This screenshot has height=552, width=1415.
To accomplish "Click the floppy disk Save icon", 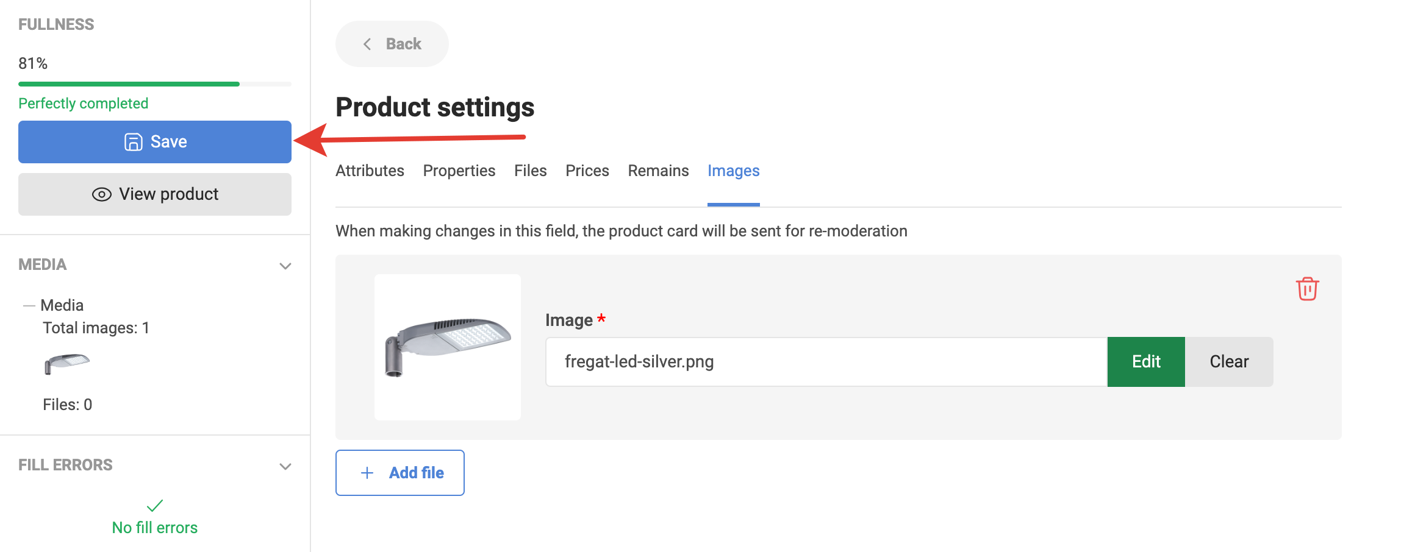I will (x=133, y=142).
